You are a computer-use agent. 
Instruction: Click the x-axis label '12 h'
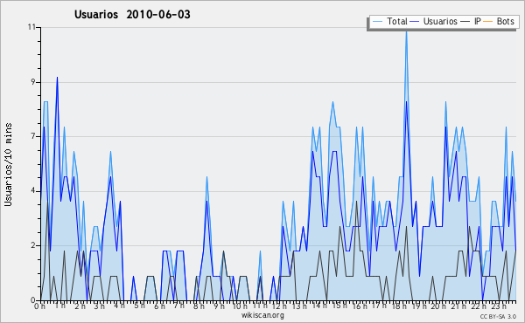[x=279, y=306]
